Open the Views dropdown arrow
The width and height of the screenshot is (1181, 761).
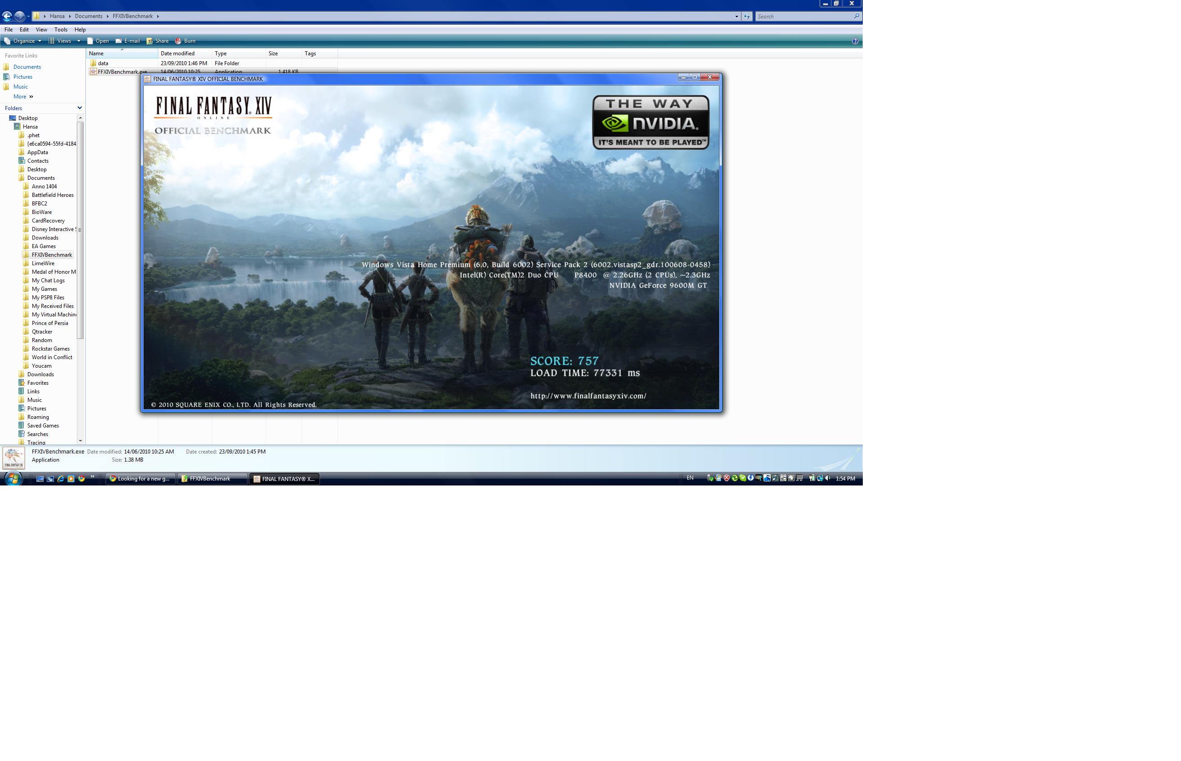[79, 41]
